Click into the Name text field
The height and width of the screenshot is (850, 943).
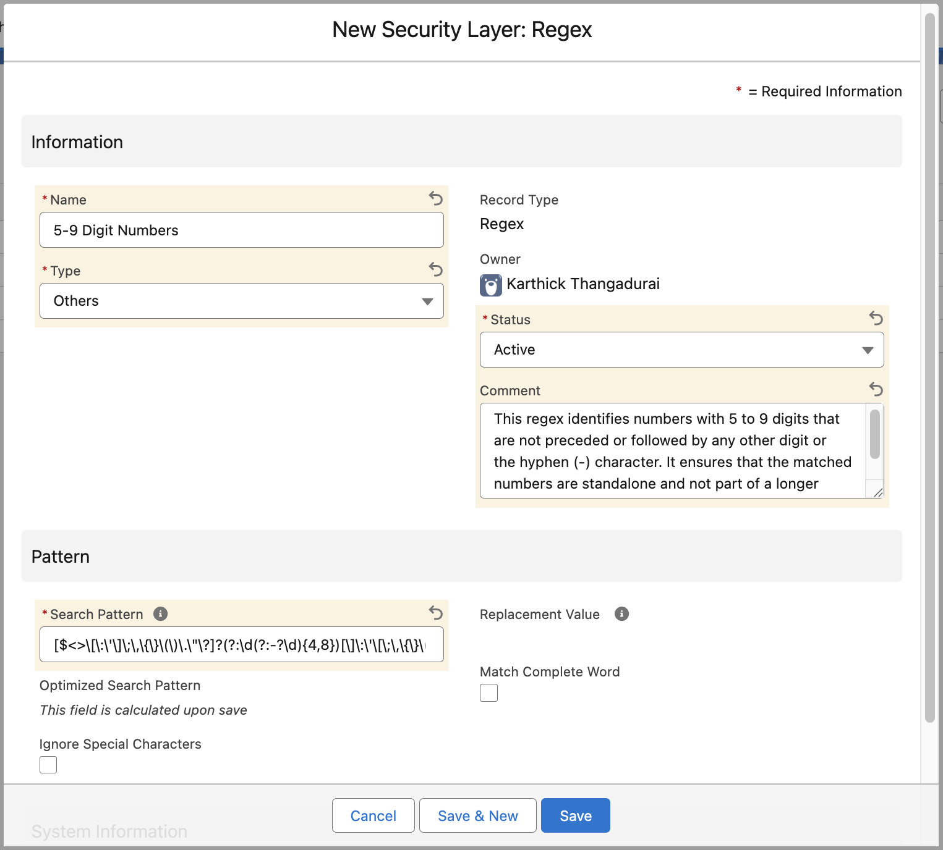(241, 230)
